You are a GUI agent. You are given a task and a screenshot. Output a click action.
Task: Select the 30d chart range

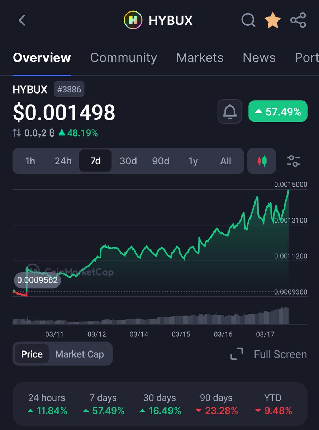128,161
